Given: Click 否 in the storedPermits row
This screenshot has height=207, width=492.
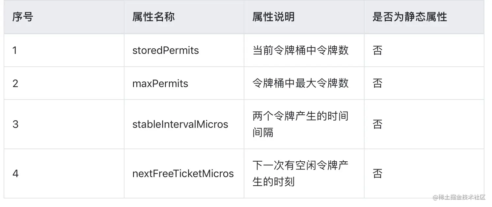Looking at the screenshot, I should [377, 51].
